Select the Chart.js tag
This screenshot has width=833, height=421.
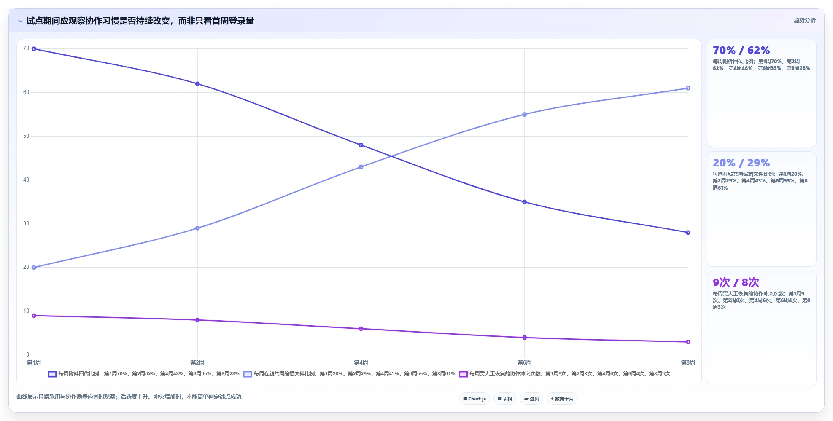474,399
